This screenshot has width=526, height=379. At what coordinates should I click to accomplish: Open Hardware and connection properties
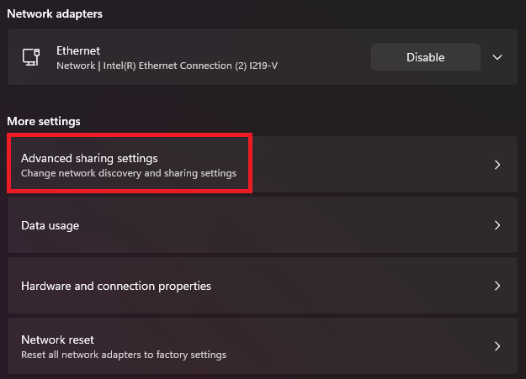point(116,286)
